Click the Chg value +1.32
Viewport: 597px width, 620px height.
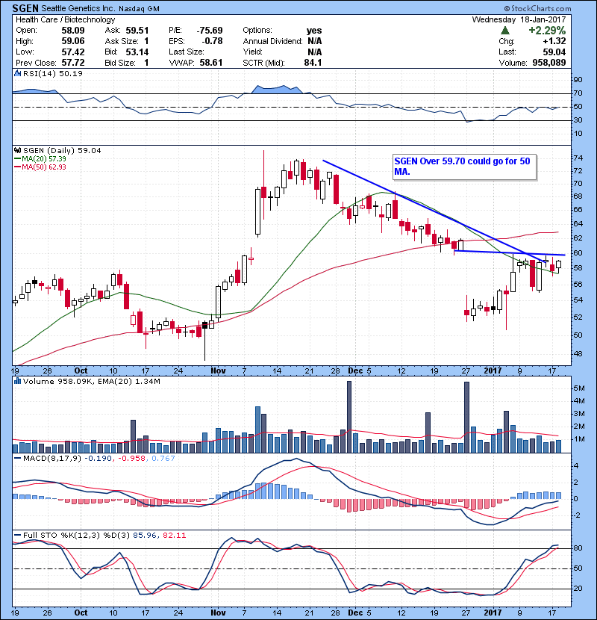point(554,41)
